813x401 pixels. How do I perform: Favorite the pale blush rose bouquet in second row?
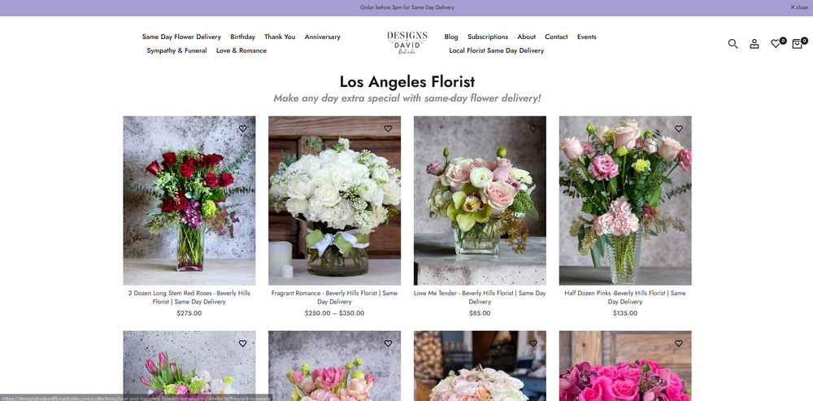[x=533, y=343]
